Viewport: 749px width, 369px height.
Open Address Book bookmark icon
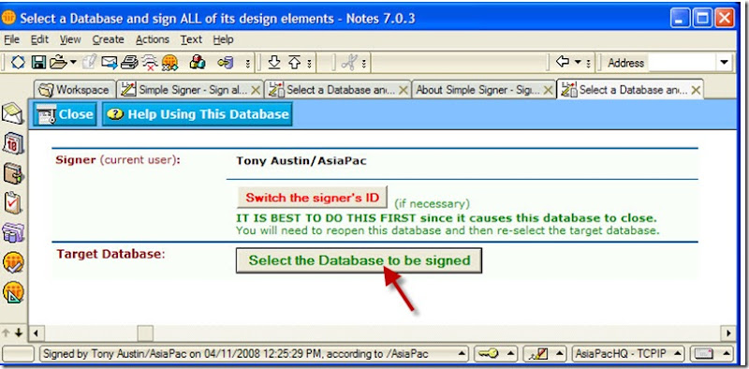pyautogui.click(x=13, y=173)
